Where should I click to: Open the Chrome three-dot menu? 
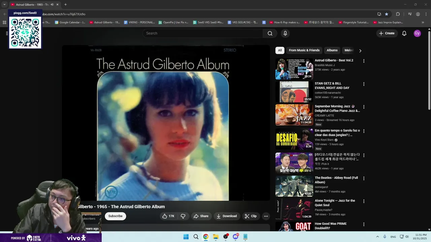[426, 14]
